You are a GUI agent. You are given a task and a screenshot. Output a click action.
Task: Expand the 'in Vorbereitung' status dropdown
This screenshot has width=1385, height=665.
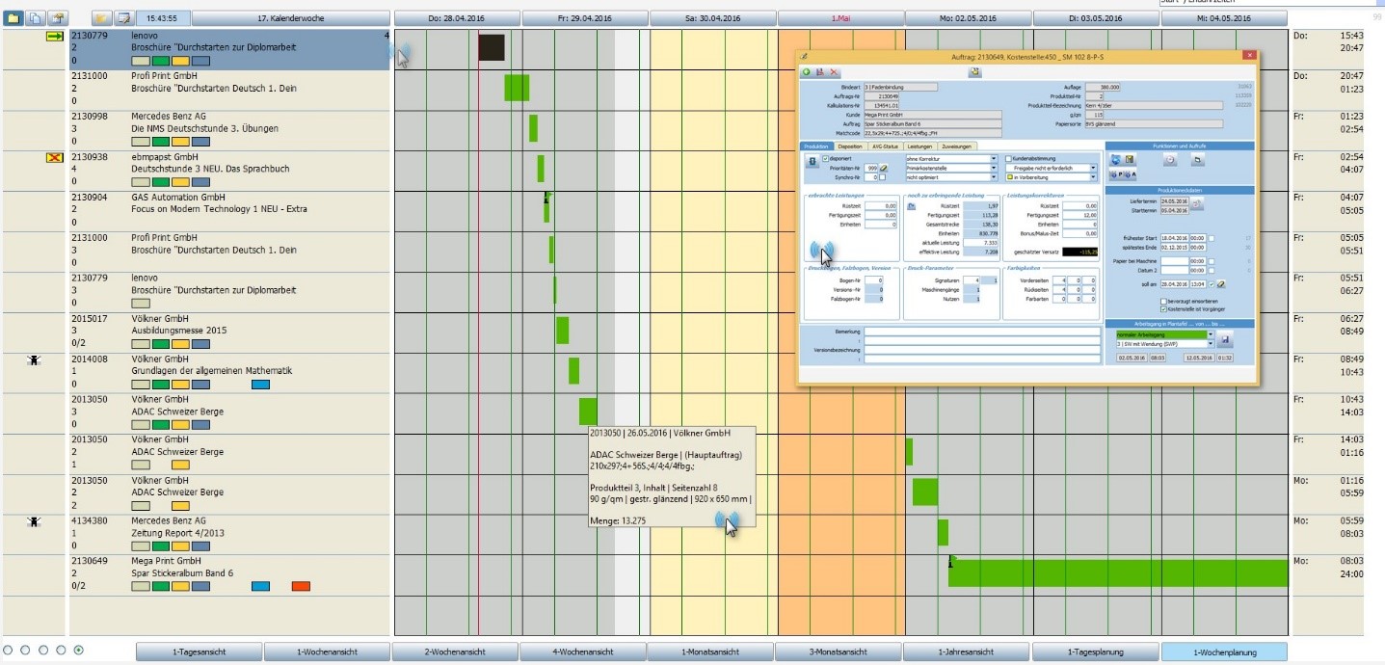[x=1093, y=177]
